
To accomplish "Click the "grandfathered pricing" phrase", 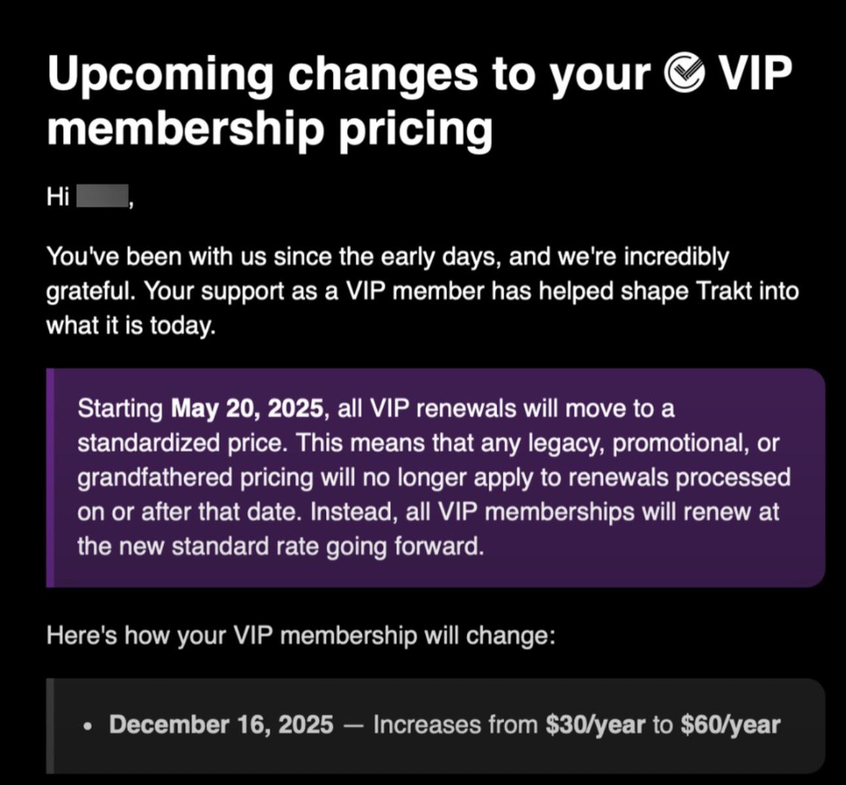I will [x=195, y=477].
